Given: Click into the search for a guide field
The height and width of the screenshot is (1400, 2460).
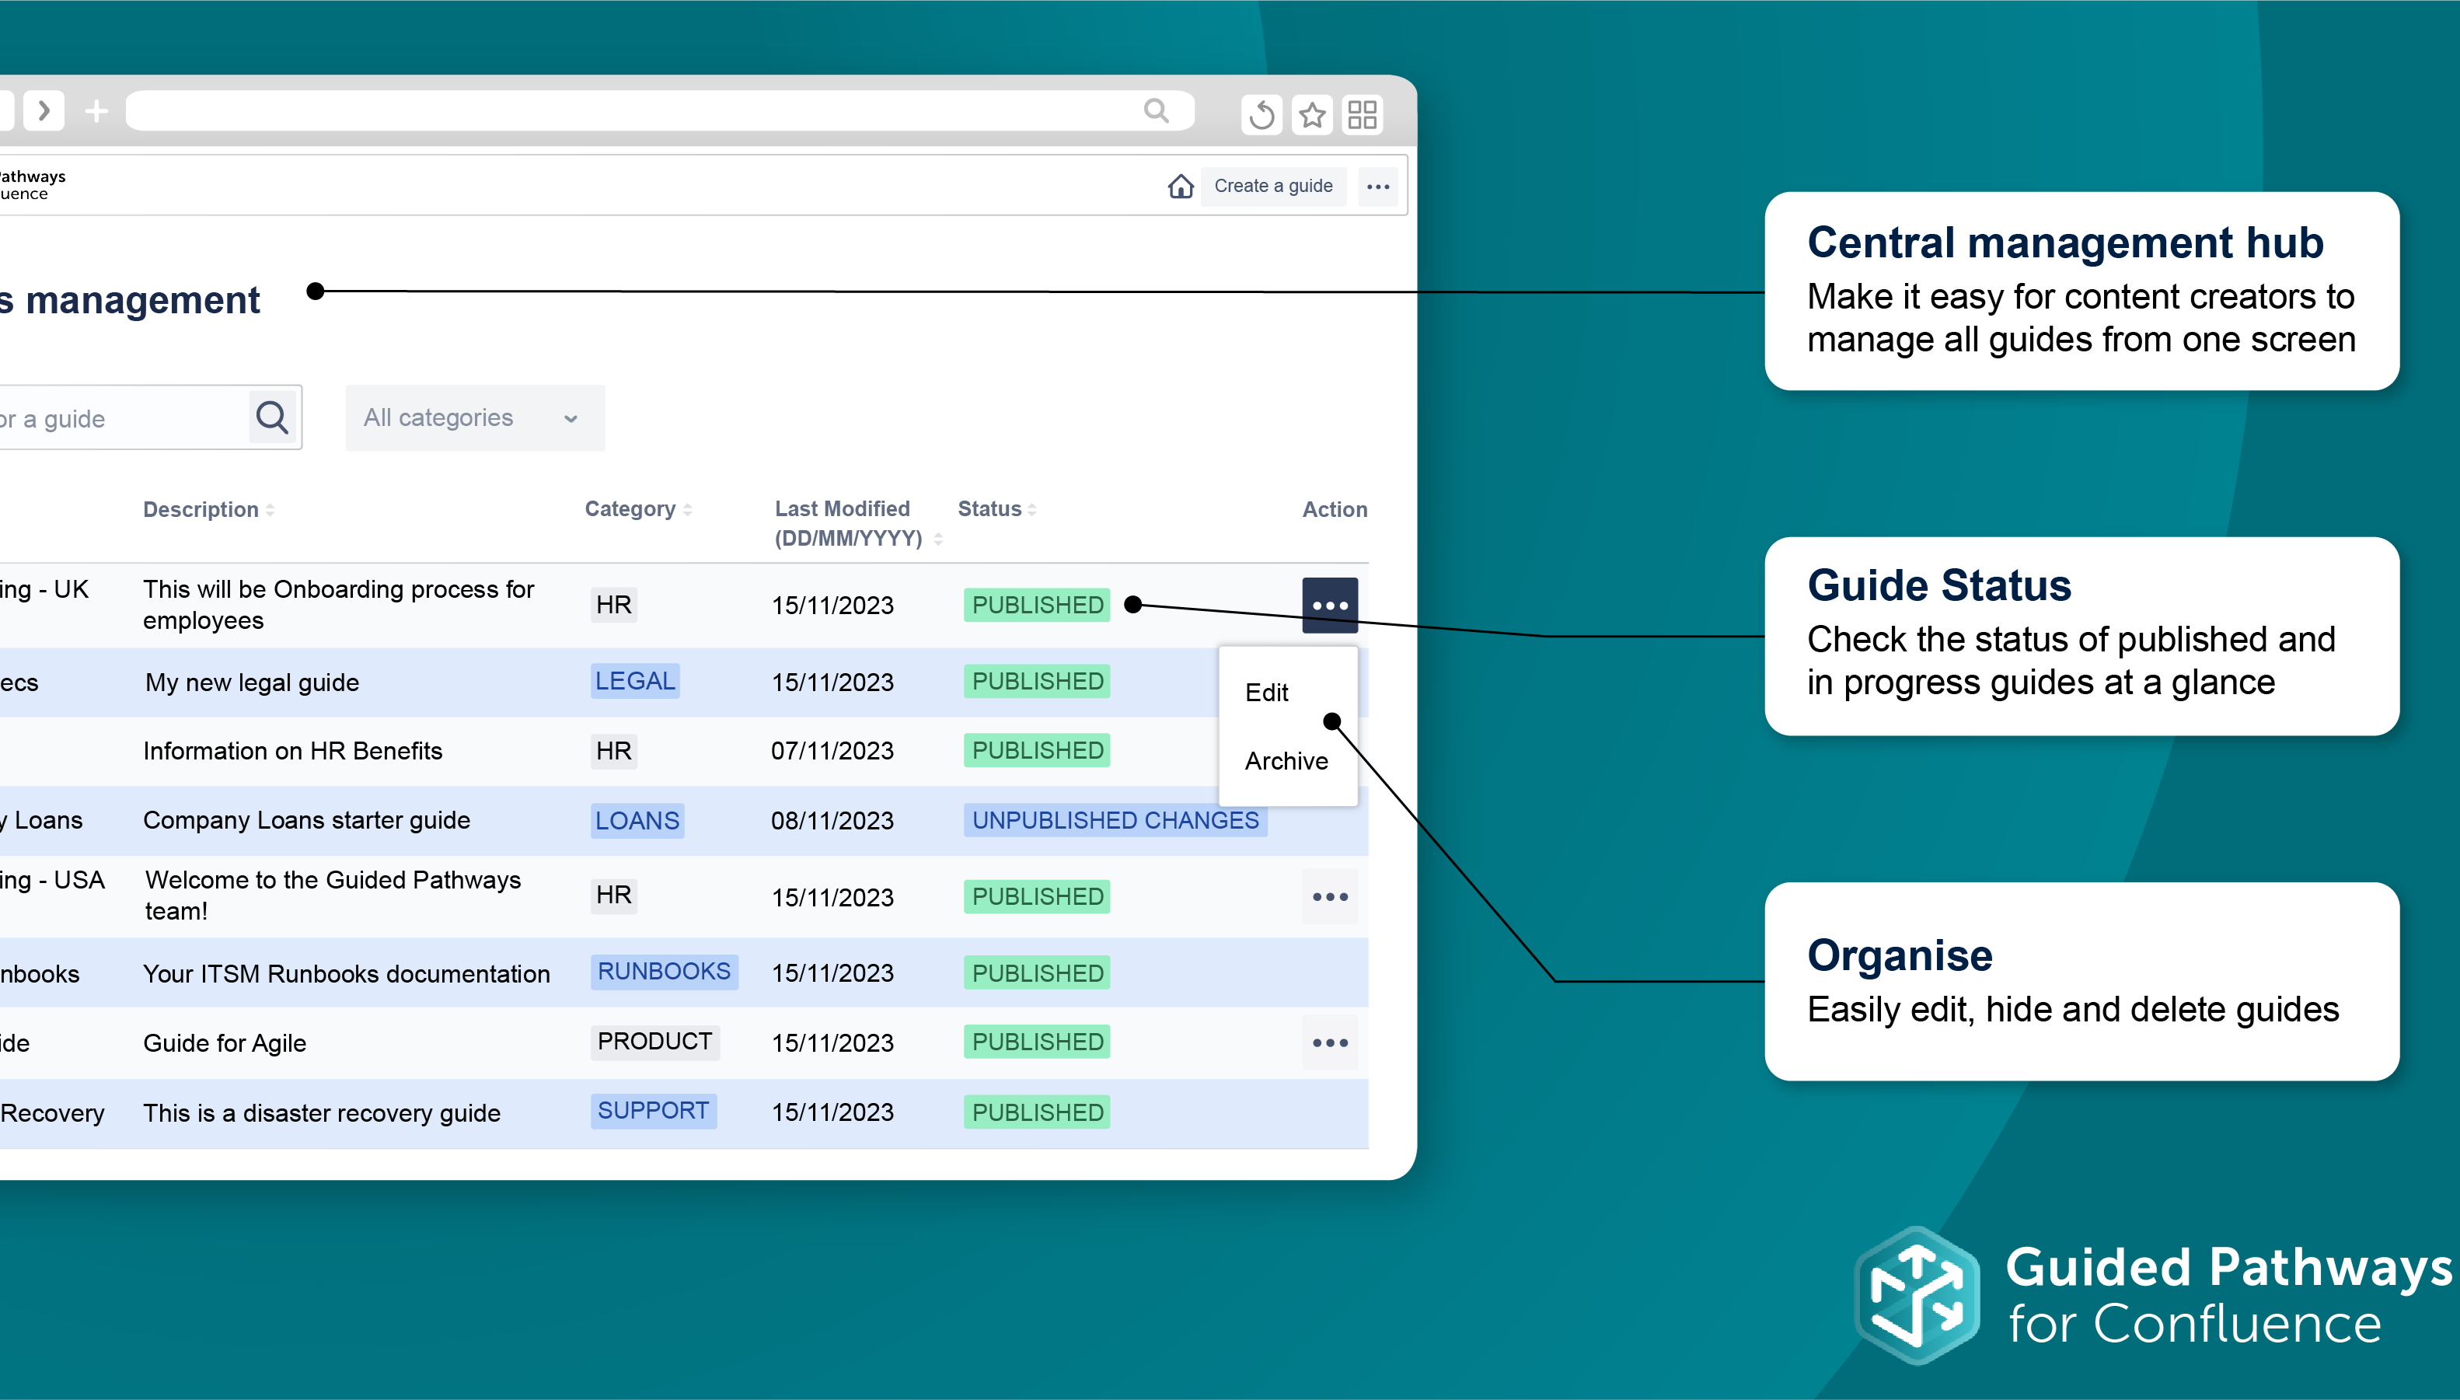Looking at the screenshot, I should click(x=115, y=418).
